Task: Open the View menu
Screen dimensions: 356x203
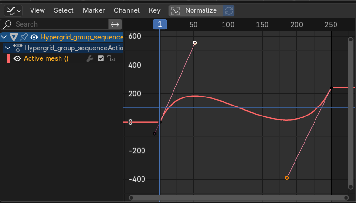Action: pos(37,10)
